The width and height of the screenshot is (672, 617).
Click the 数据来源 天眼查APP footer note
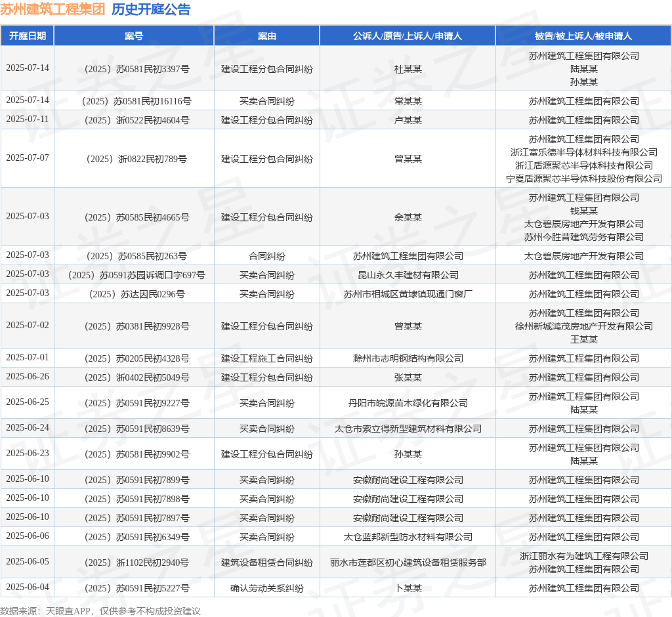100,611
